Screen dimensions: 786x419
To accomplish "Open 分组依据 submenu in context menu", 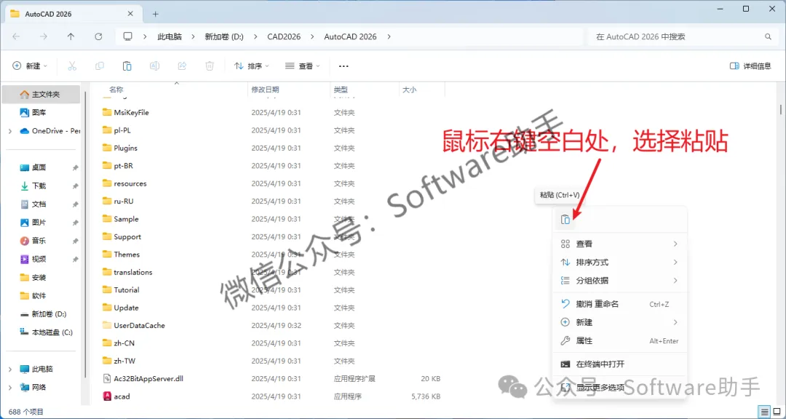I will point(619,281).
